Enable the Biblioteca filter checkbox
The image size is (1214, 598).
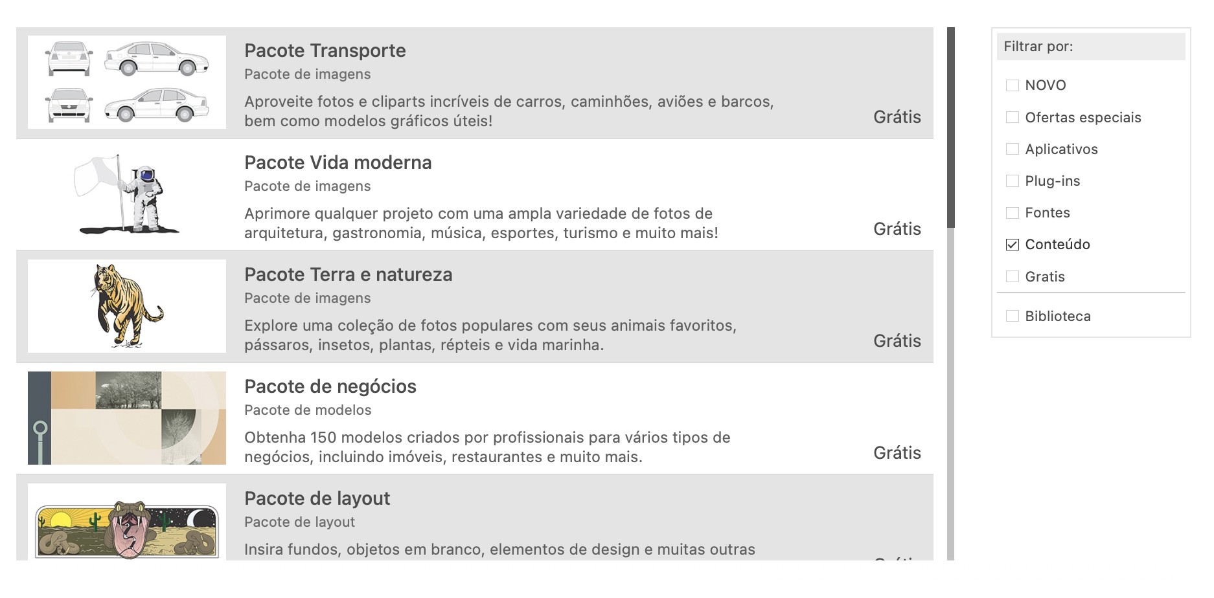pos(1012,316)
